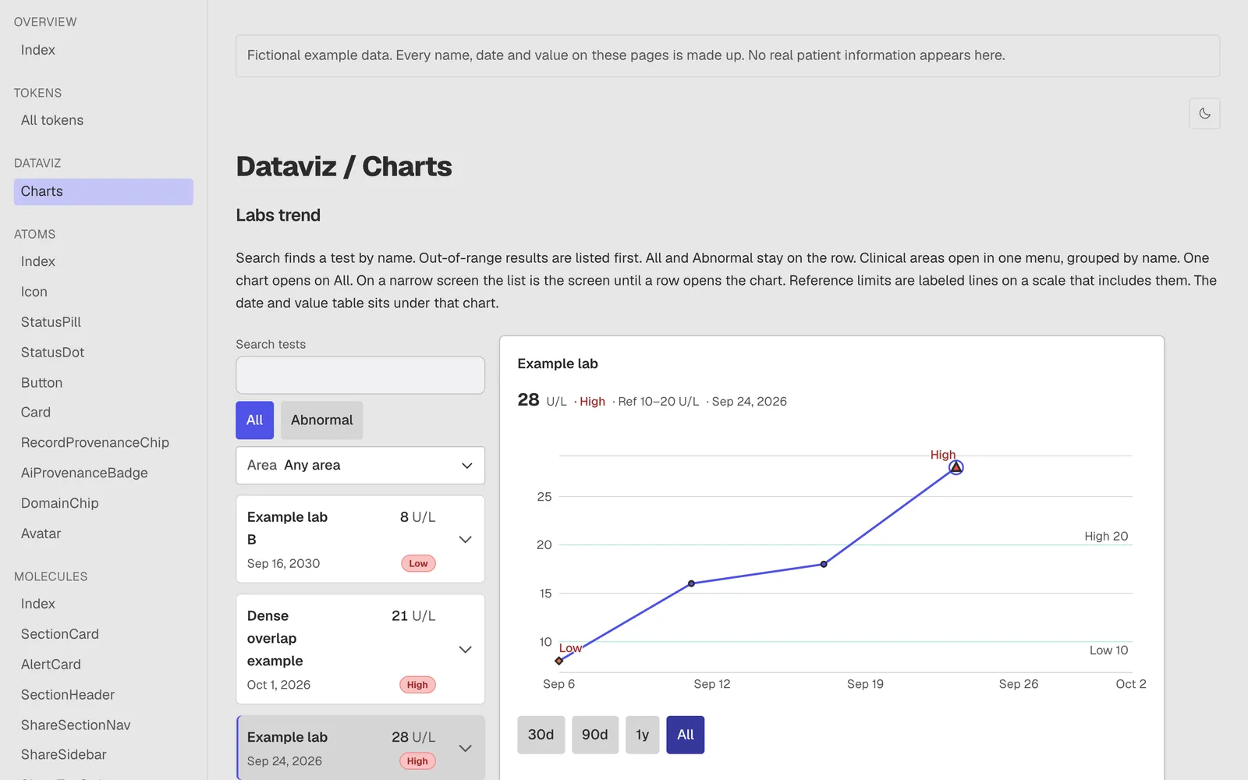Open the Atoms Index page
The image size is (1248, 780).
38,261
